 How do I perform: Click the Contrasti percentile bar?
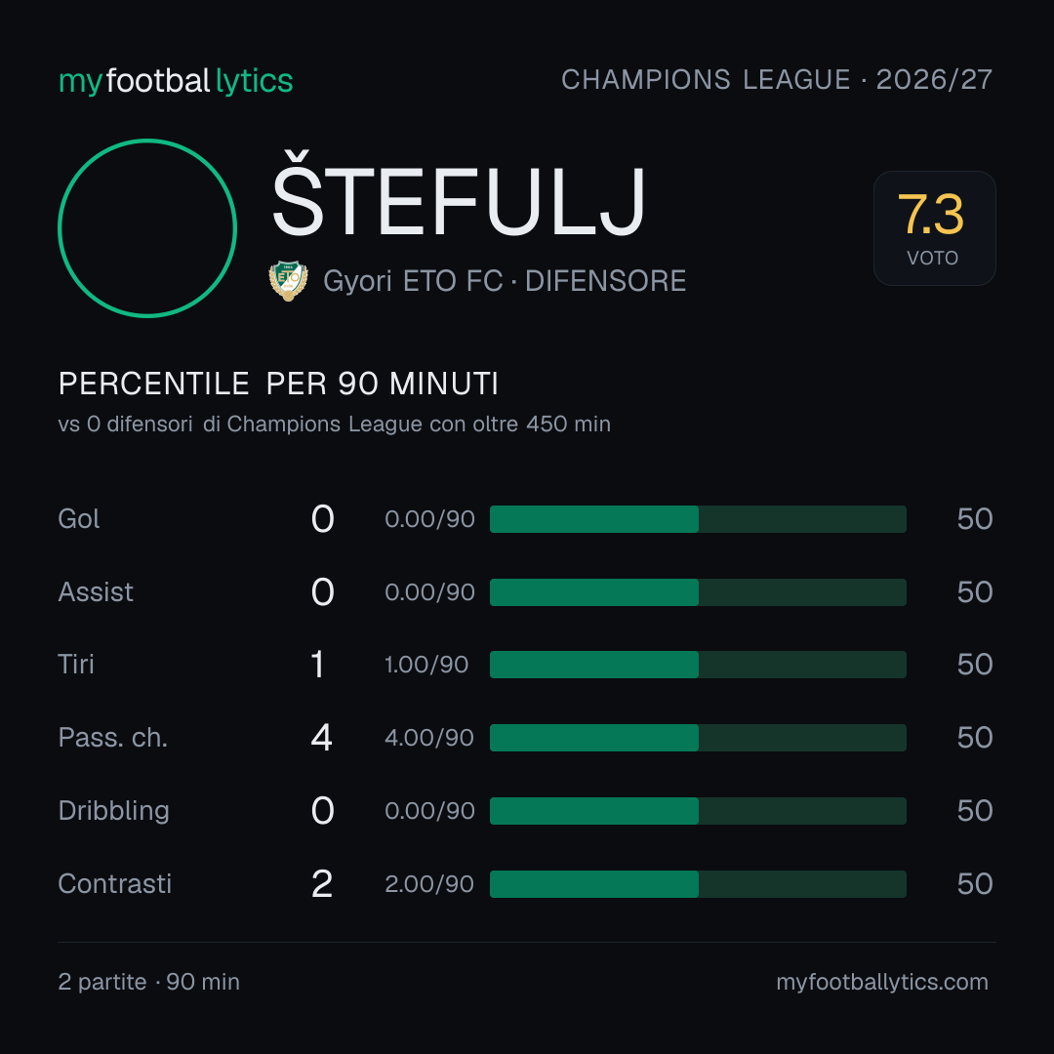click(698, 884)
